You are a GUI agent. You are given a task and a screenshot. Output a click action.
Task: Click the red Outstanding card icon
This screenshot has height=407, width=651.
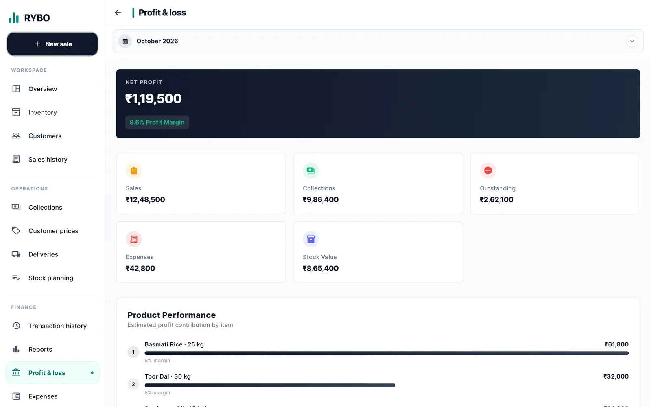(x=488, y=171)
